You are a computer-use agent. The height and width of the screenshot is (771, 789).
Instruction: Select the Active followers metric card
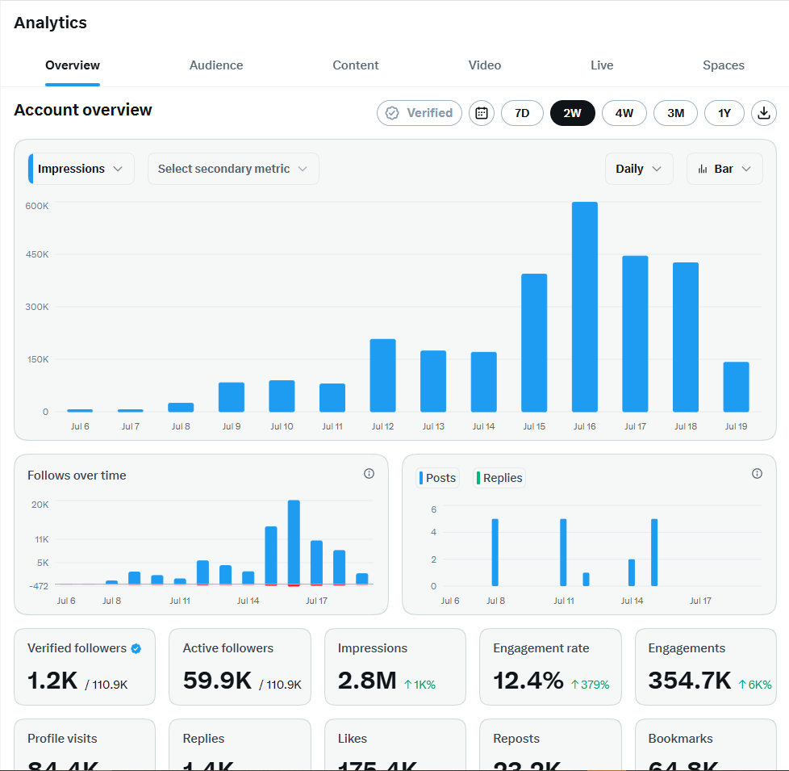[x=240, y=667]
